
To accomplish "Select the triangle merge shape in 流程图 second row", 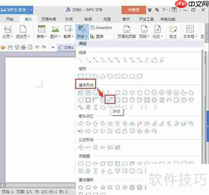I will [x=117, y=171].
